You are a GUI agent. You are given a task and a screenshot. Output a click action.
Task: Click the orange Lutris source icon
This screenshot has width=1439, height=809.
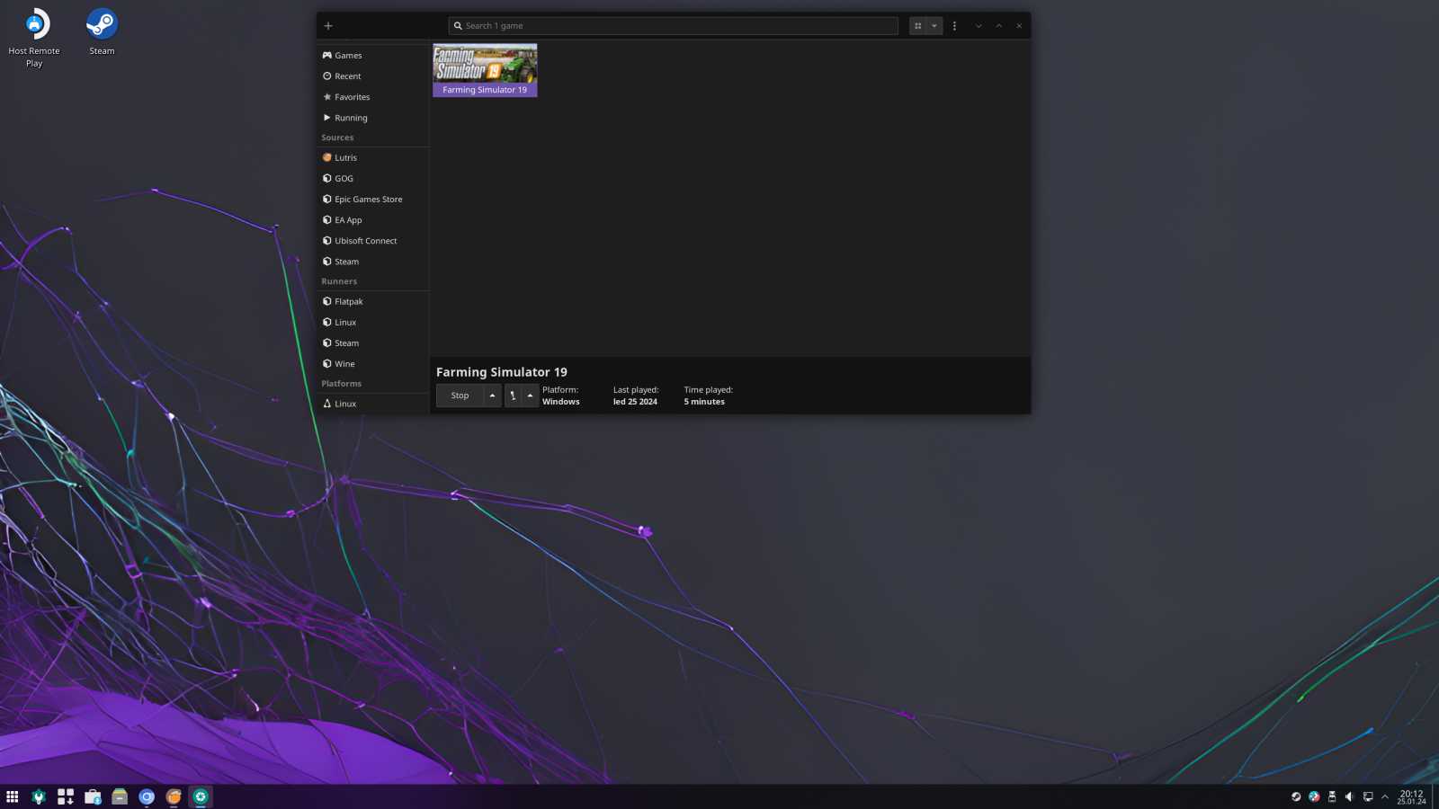coord(327,157)
